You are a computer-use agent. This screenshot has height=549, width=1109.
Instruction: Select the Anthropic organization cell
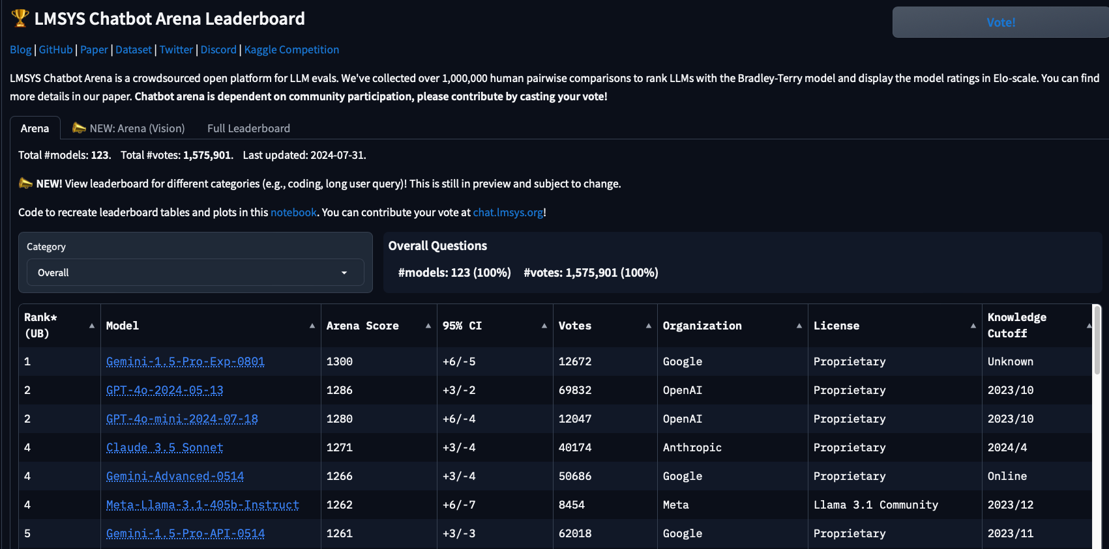(x=733, y=447)
